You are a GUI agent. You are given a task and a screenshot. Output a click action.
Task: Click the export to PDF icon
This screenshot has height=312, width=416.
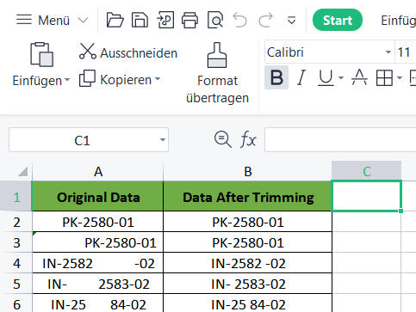pyautogui.click(x=165, y=20)
